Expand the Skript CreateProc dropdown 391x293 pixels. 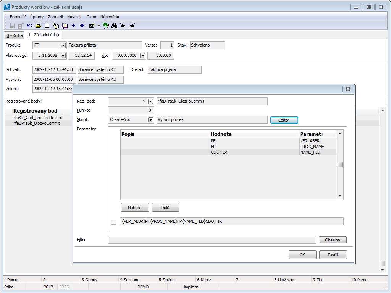150,120
